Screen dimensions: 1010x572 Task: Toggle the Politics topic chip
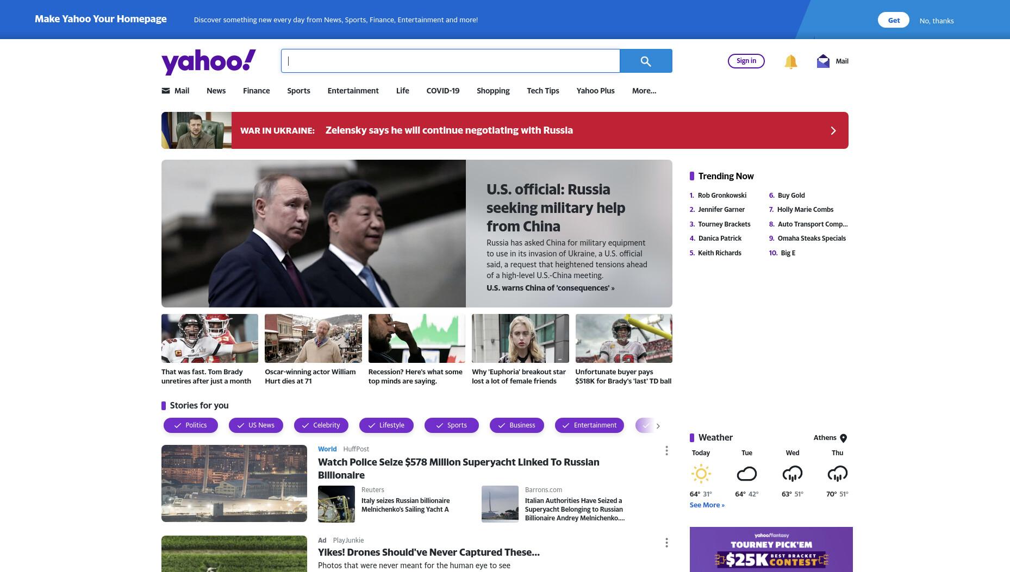pos(191,425)
